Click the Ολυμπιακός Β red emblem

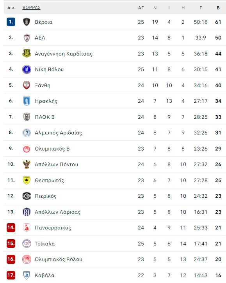tap(27, 149)
